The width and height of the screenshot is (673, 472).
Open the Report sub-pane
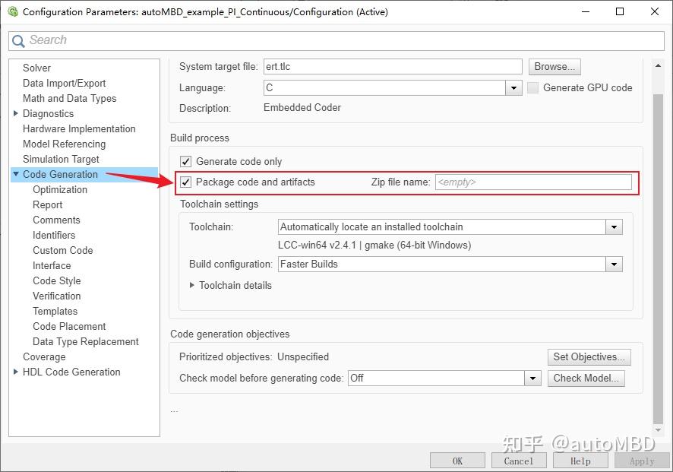[47, 205]
